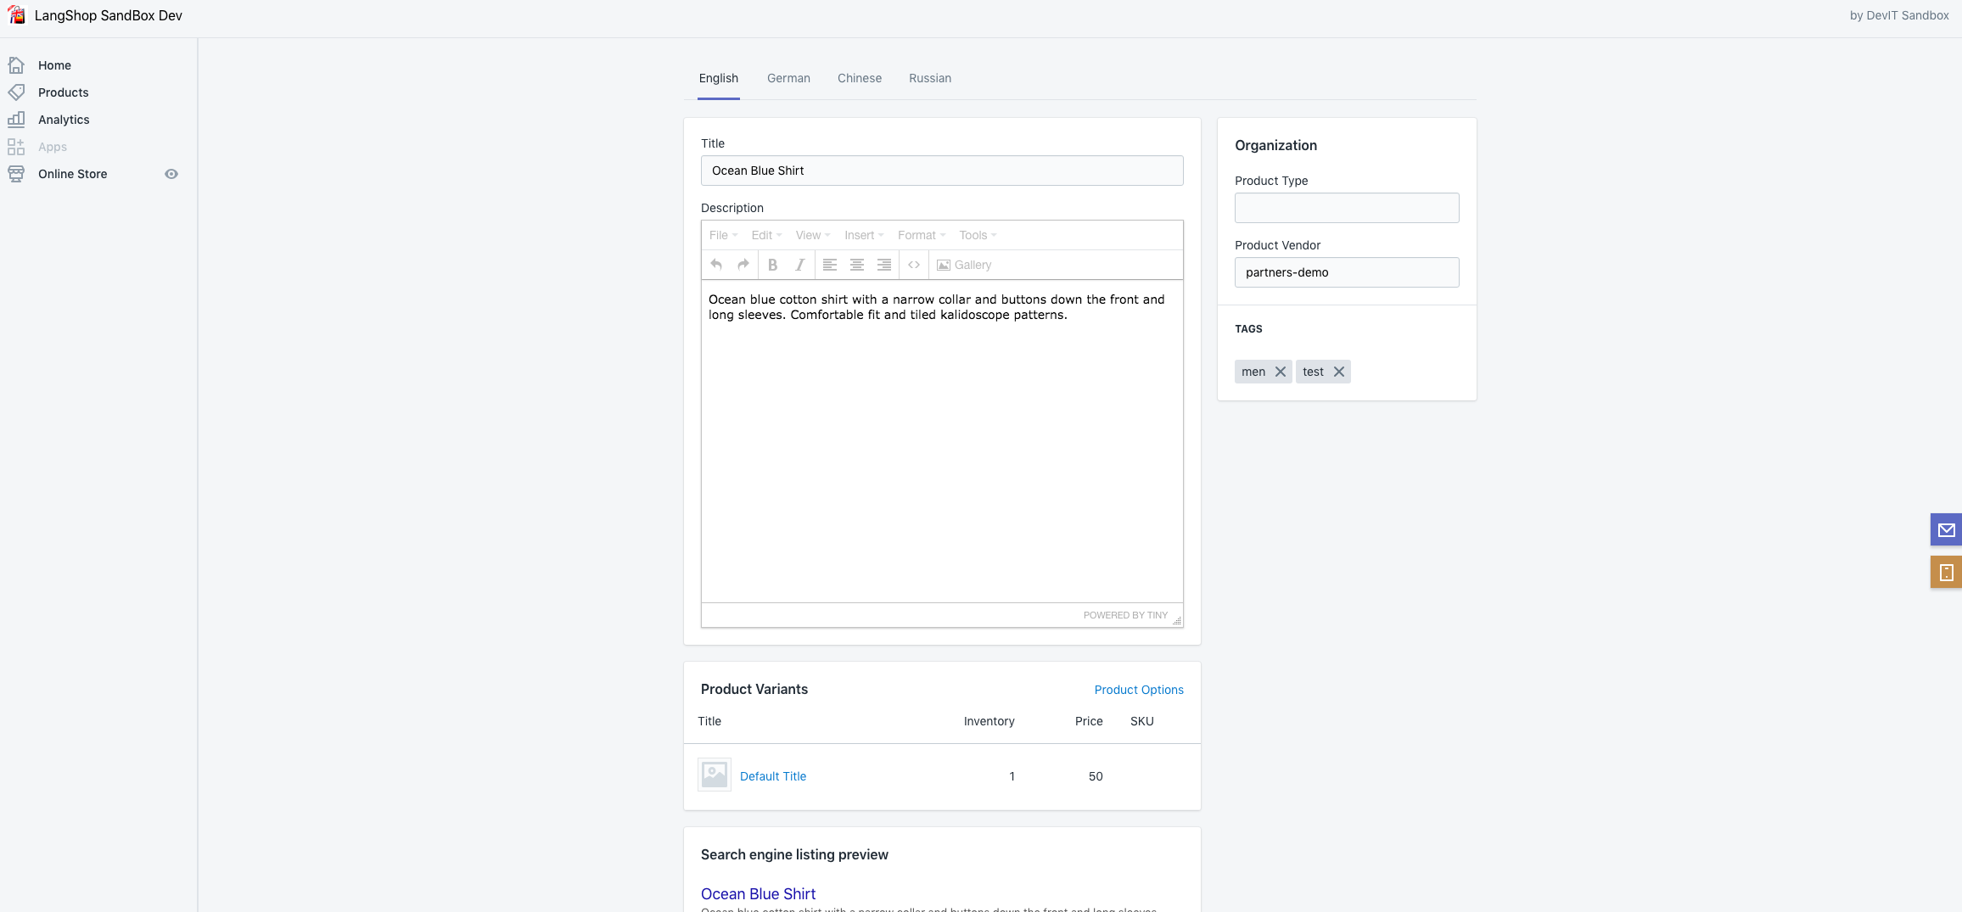Toggle Online Store visibility with the eye icon
Image resolution: width=1962 pixels, height=912 pixels.
click(171, 174)
